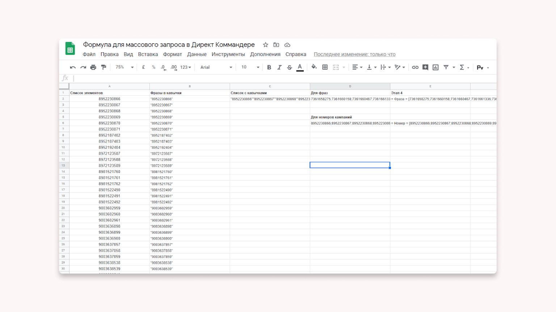Click the document title to rename

(169, 45)
